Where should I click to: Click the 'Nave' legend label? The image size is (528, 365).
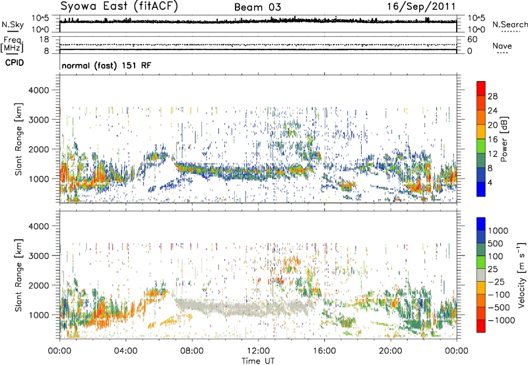pyautogui.click(x=502, y=45)
